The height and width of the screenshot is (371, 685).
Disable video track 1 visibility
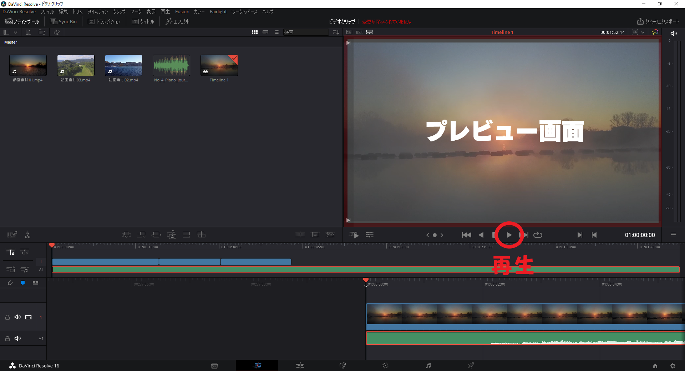pos(29,317)
